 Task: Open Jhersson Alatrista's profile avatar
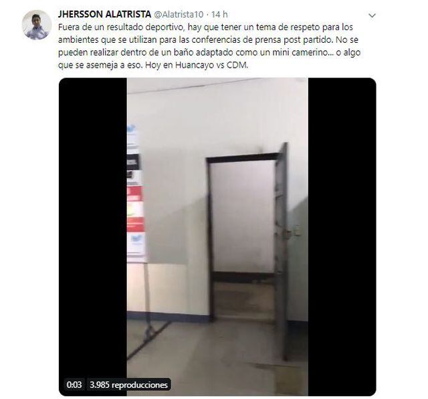click(37, 25)
